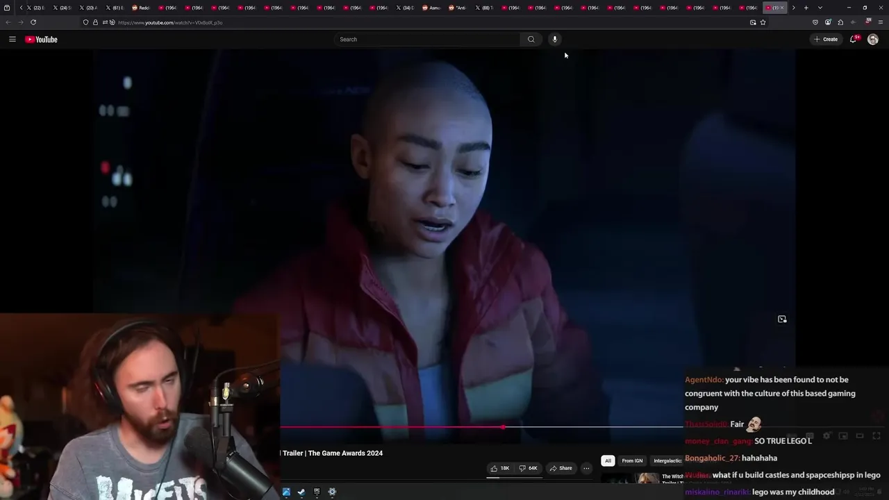Share the video via Share button

pyautogui.click(x=560, y=468)
